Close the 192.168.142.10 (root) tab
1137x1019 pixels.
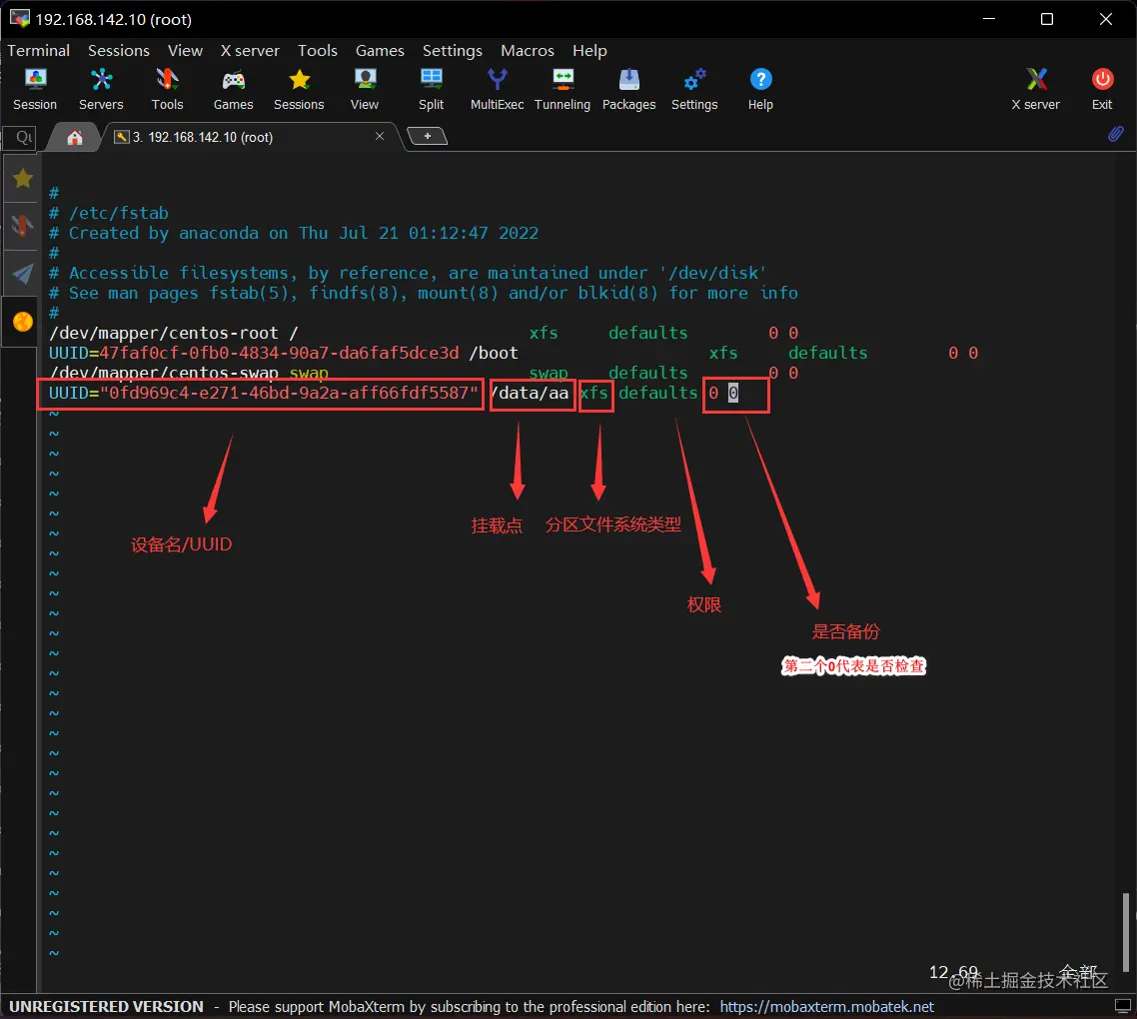pos(380,136)
